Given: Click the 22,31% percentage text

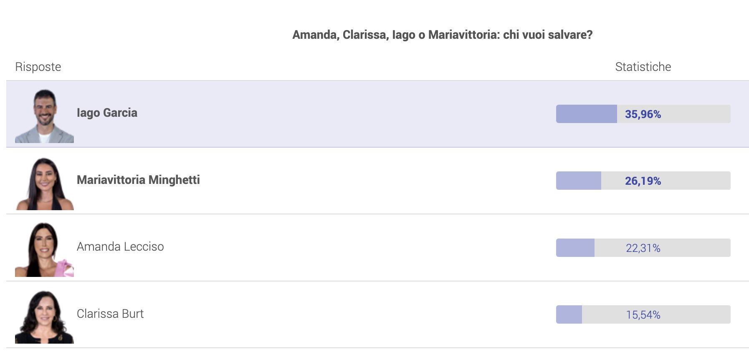Looking at the screenshot, I should (x=643, y=248).
